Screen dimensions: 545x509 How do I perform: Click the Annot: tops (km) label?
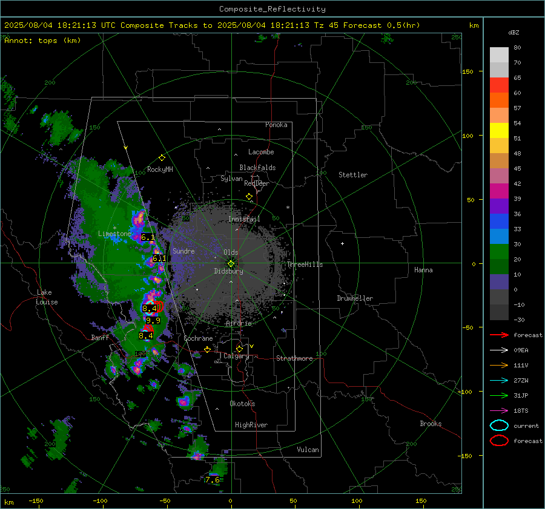(x=42, y=41)
